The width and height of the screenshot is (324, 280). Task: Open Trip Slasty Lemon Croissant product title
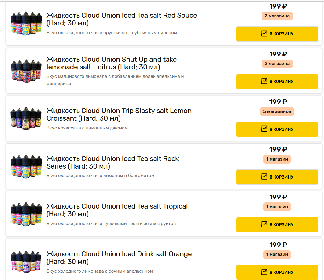119,115
